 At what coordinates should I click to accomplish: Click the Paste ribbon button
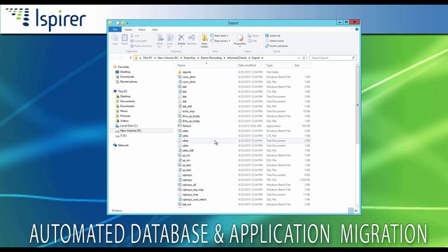[125, 39]
